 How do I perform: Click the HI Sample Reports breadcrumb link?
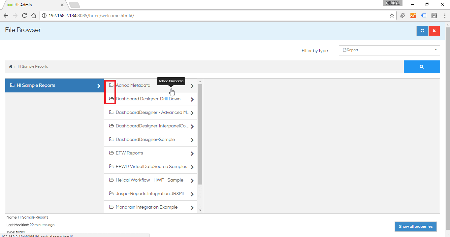(x=33, y=66)
